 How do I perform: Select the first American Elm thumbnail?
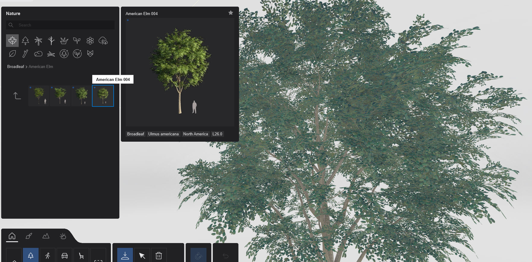(x=39, y=96)
